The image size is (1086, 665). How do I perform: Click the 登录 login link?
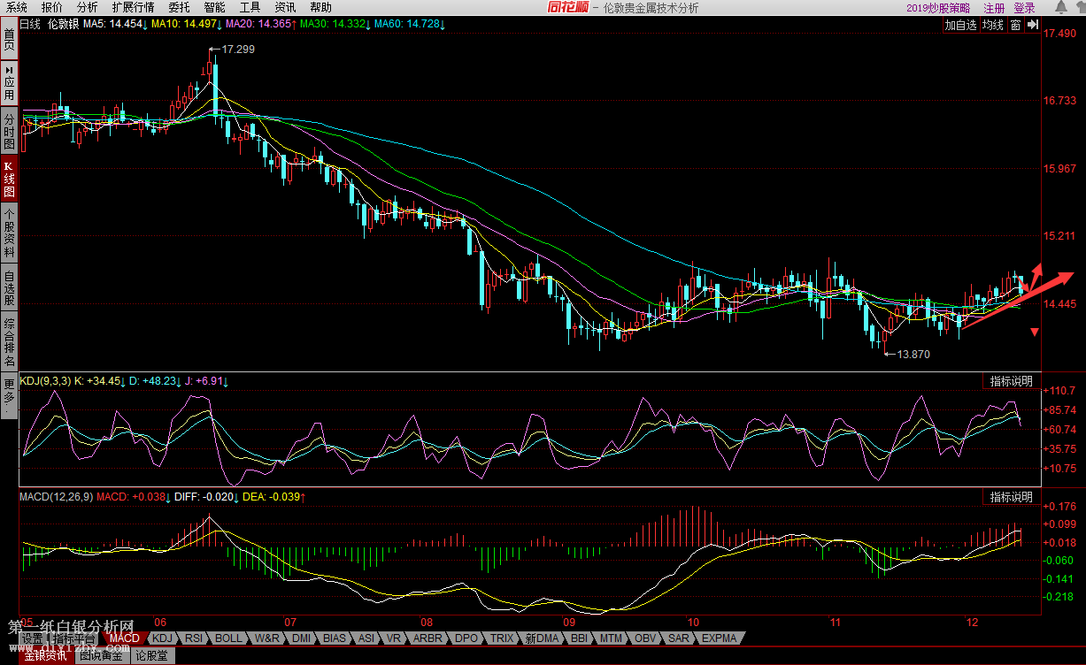pyautogui.click(x=1024, y=8)
